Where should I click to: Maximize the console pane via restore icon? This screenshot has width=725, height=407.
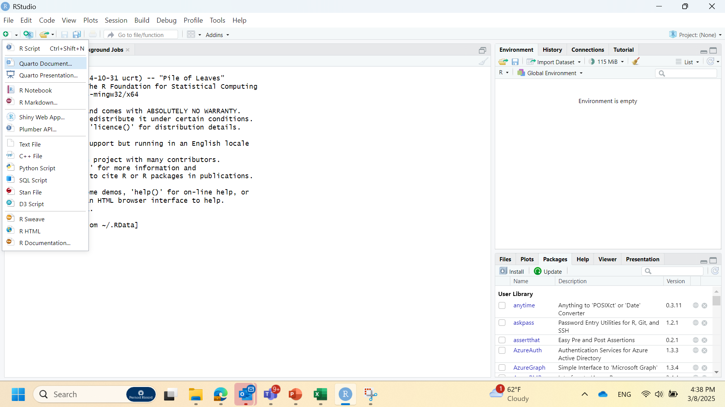pyautogui.click(x=483, y=50)
